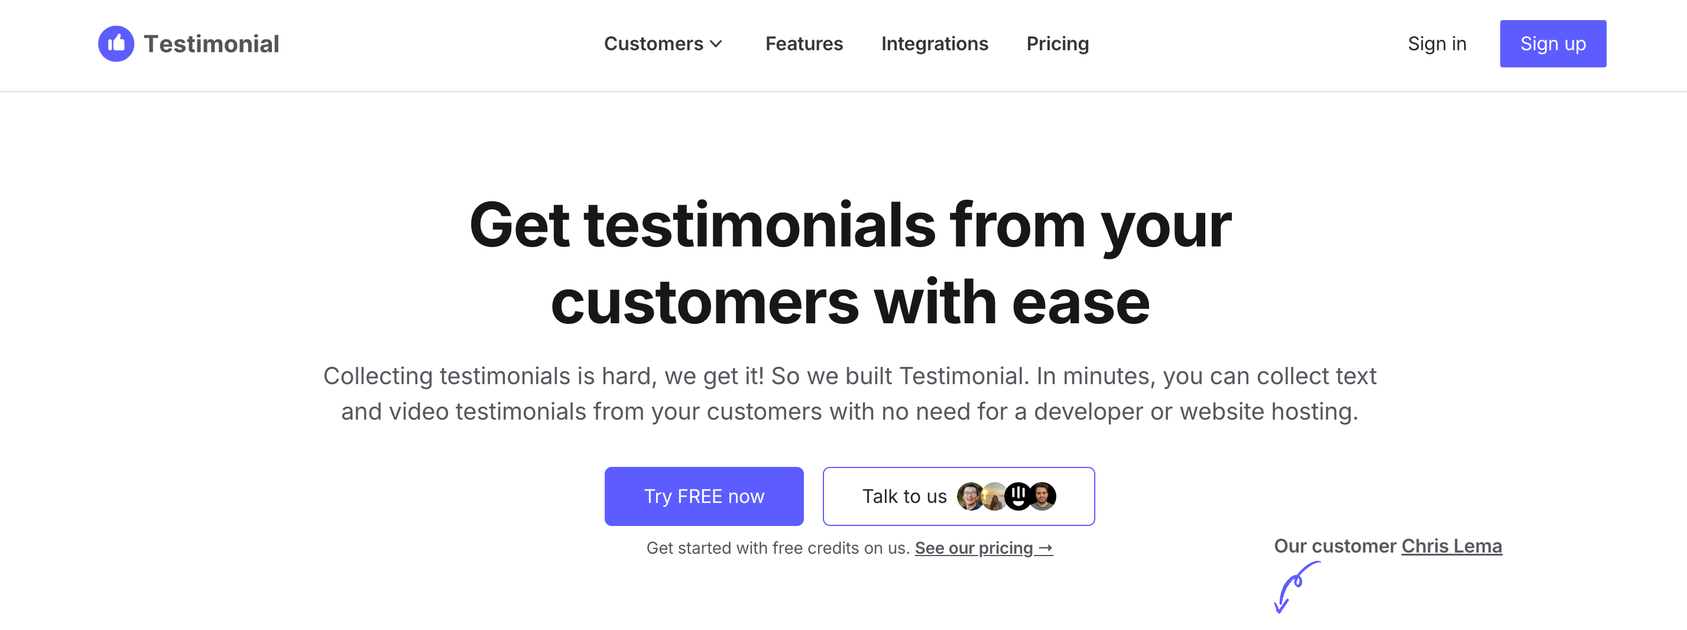Open the Integrations page
Viewport: 1687px width, 630px height.
coord(935,44)
